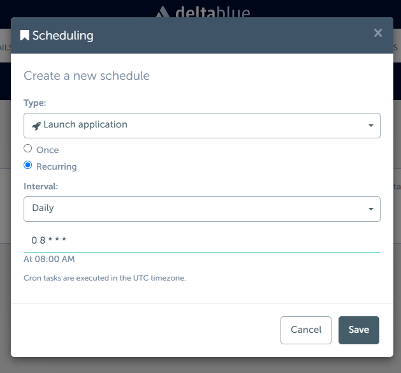This screenshot has width=401, height=373.
Task: Click the 'Create a new schedule' heading
Action: (x=87, y=76)
